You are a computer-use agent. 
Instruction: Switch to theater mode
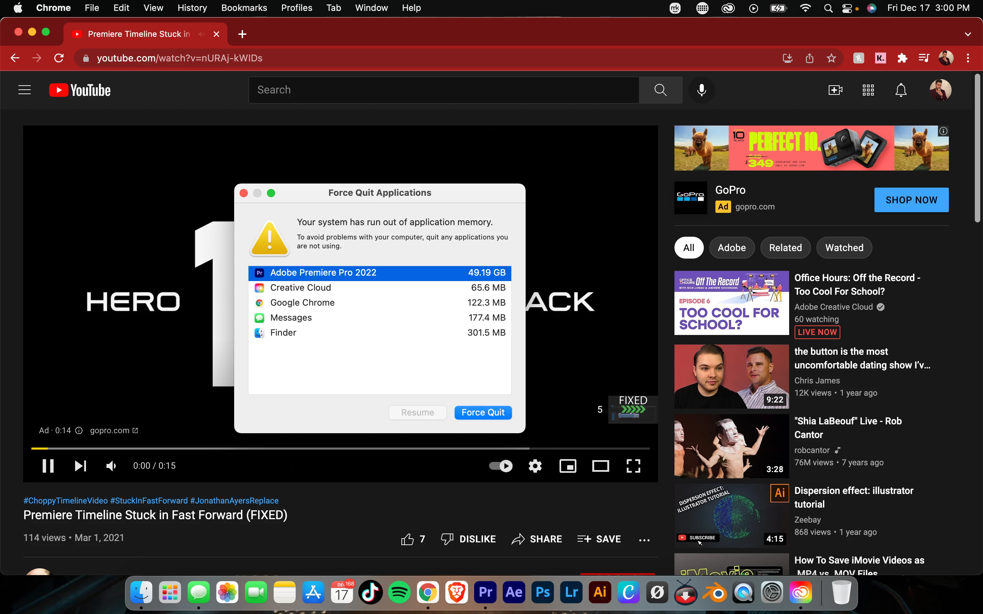600,466
